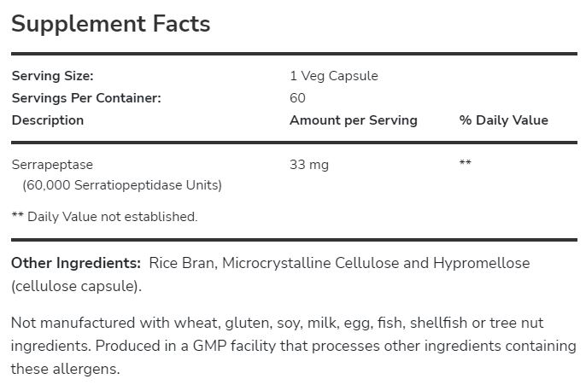The image size is (586, 385).
Task: Click the 60,000 Serratiopeptidase Units text
Action: coord(122,184)
